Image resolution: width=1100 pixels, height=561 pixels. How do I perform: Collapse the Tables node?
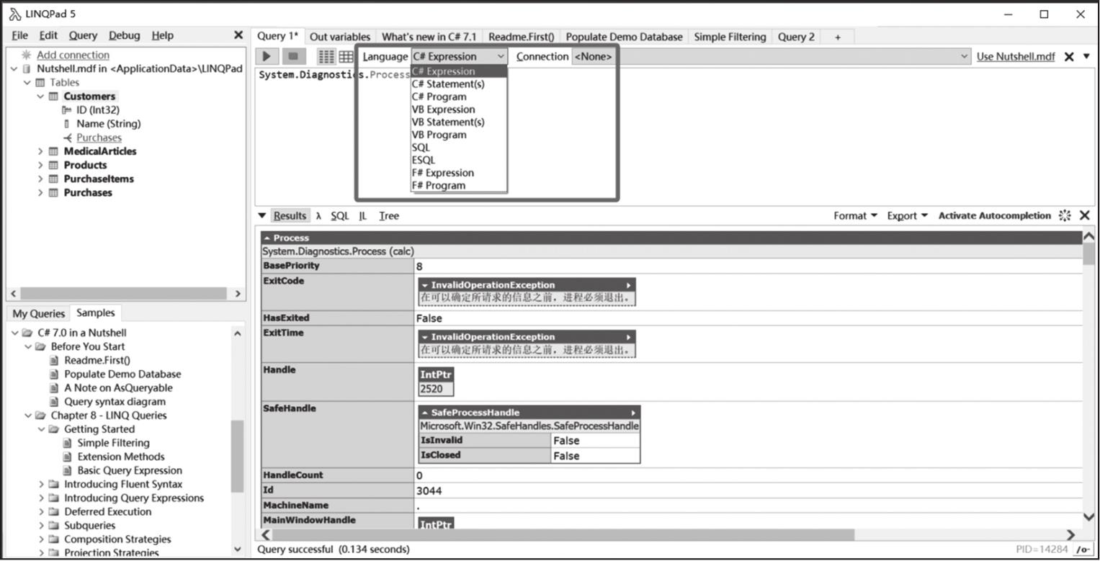pos(27,82)
